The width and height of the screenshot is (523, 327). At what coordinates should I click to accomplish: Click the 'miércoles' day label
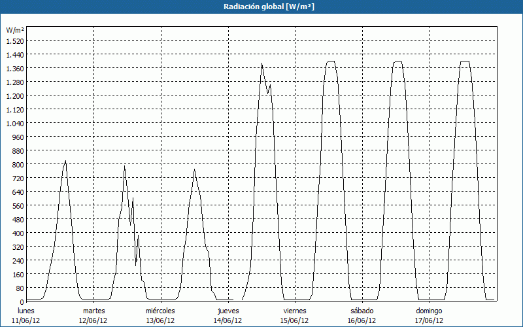pos(160,311)
